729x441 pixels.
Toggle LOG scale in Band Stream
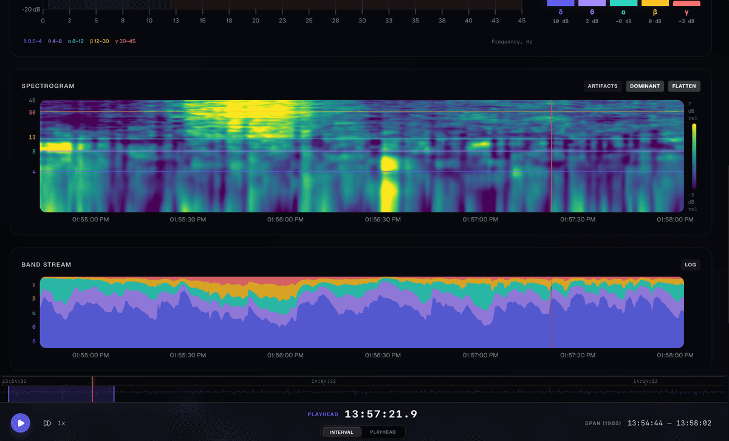[691, 264]
